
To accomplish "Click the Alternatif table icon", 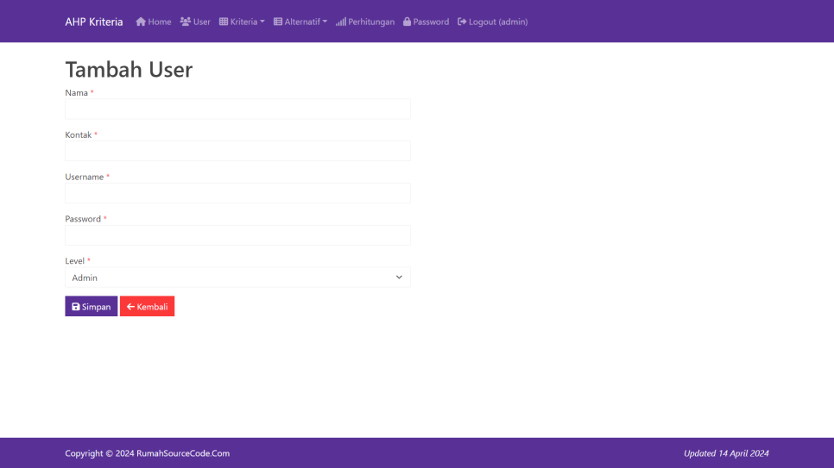I will (278, 22).
